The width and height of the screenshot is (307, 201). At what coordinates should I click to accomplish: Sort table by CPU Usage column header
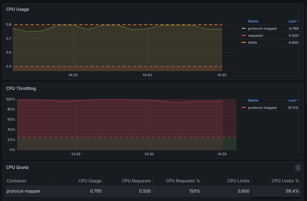90,181
